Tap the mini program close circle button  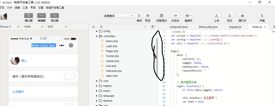tap(71, 45)
